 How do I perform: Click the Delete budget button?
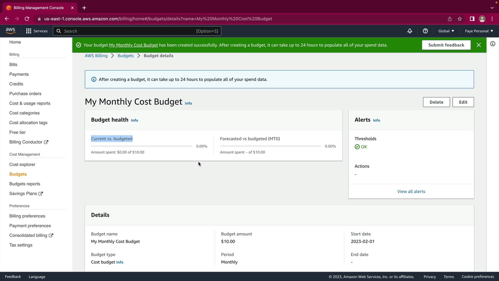[436, 102]
